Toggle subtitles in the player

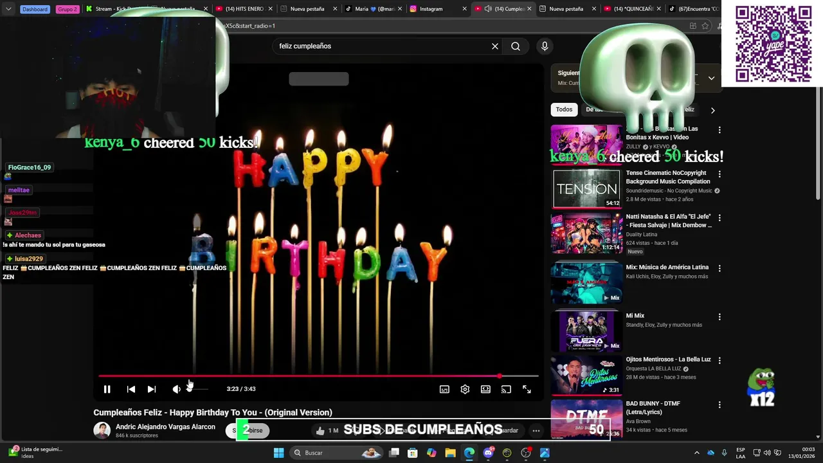444,389
